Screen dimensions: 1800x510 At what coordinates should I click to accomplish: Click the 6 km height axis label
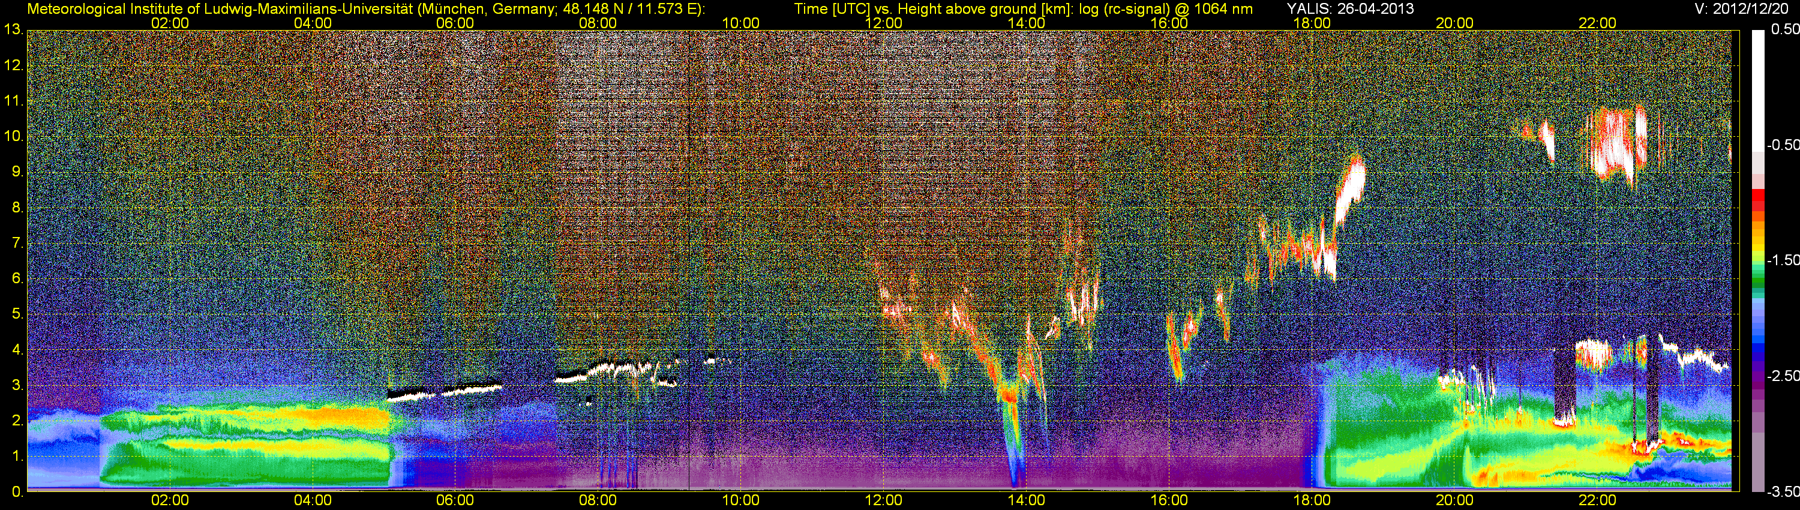(16, 278)
